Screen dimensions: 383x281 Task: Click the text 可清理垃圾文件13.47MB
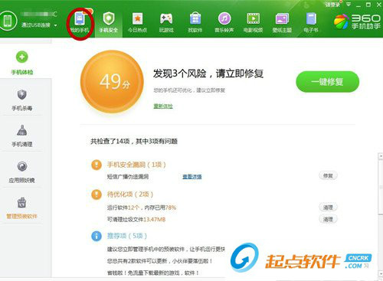(136, 219)
